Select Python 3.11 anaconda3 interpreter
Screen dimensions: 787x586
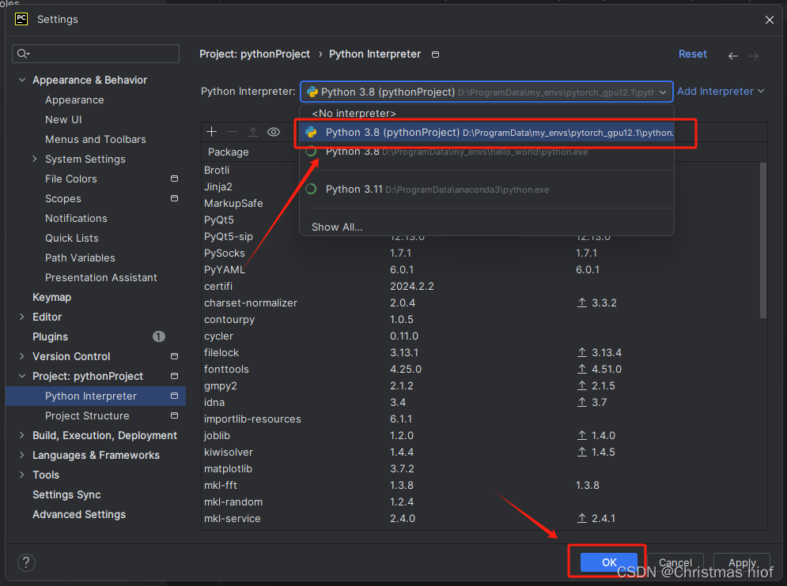pyautogui.click(x=486, y=189)
